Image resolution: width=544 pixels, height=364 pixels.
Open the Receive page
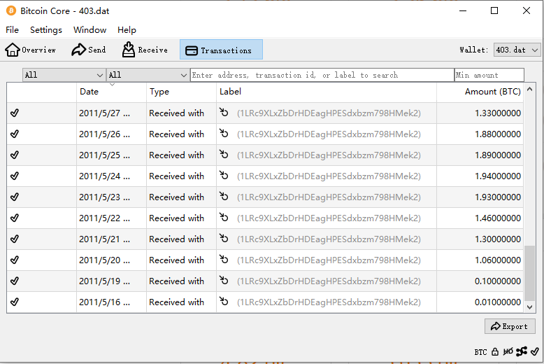145,50
